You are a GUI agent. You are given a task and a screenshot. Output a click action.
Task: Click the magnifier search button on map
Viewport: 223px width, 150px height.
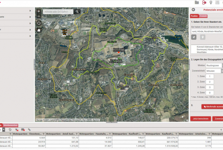[x=77, y=12]
